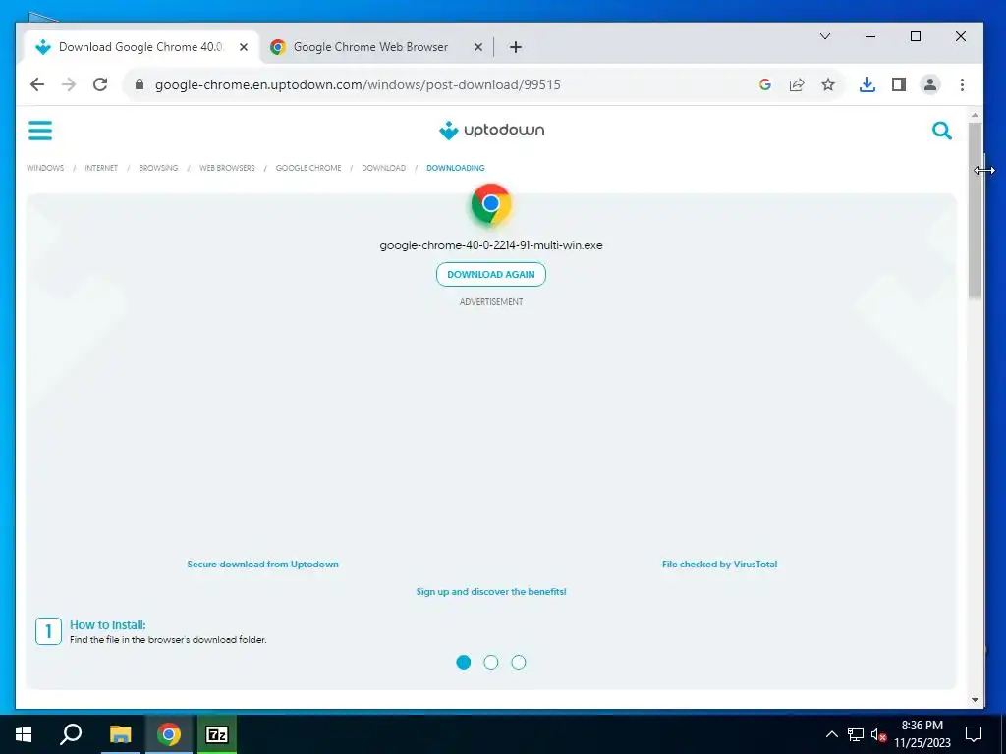The width and height of the screenshot is (1006, 754).
Task: Click the muted volume tray icon
Action: pyautogui.click(x=878, y=734)
